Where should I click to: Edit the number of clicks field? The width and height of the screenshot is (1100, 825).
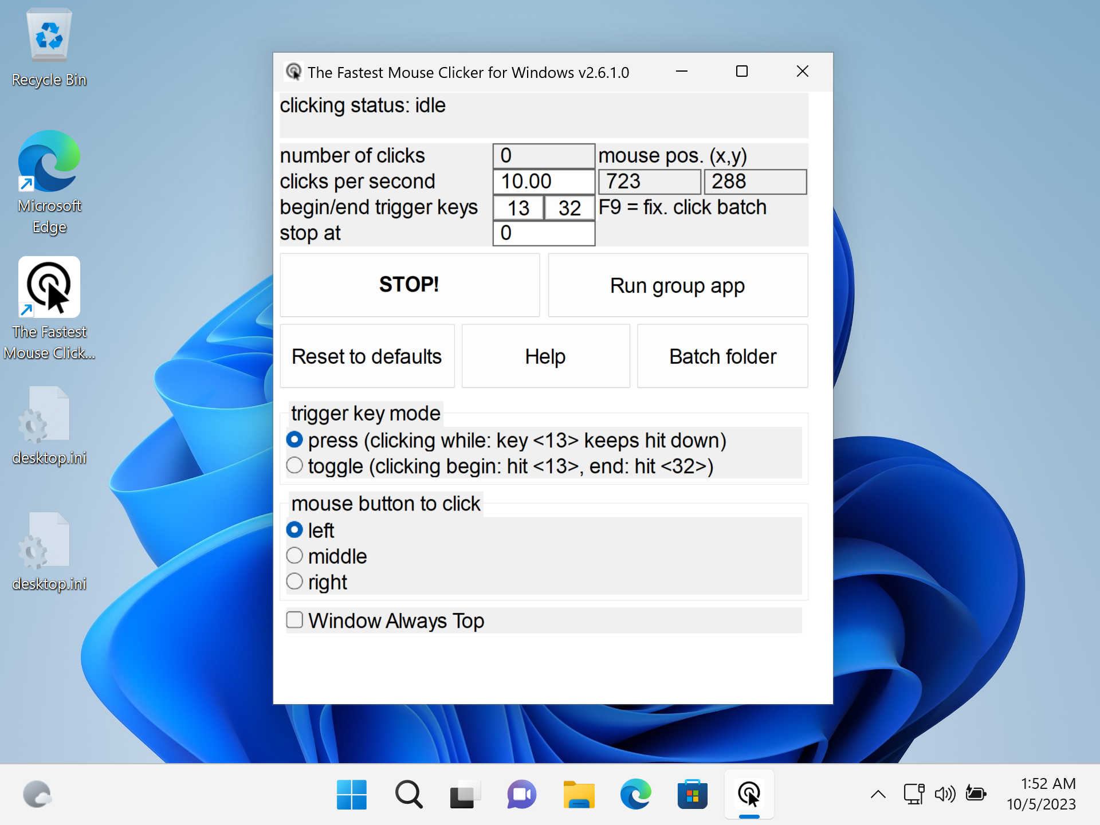tap(543, 156)
